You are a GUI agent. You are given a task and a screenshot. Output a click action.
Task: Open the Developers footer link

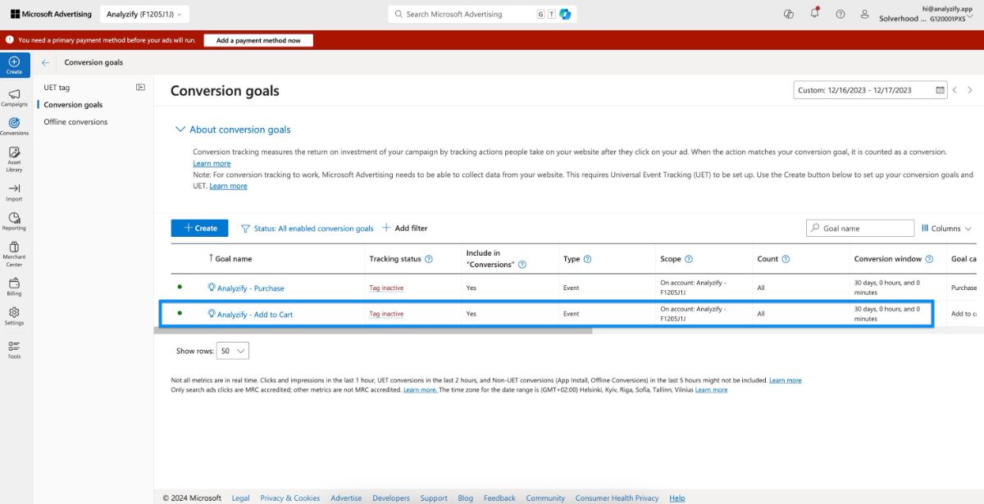(391, 498)
